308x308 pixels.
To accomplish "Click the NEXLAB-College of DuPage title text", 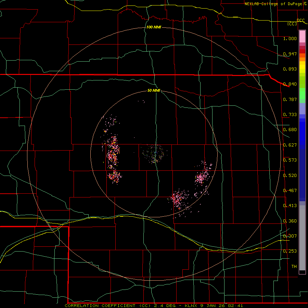I will (x=273, y=4).
